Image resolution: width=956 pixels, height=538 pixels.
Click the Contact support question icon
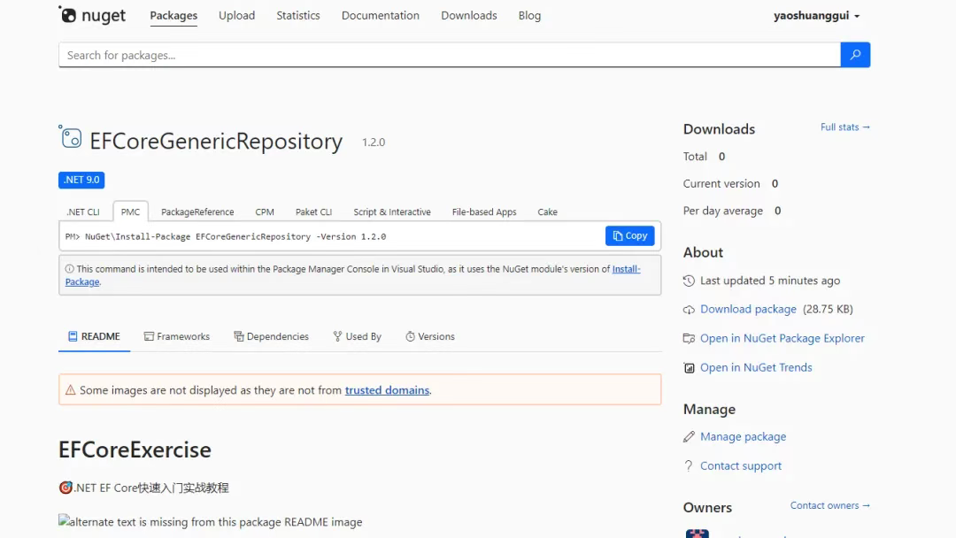click(689, 466)
